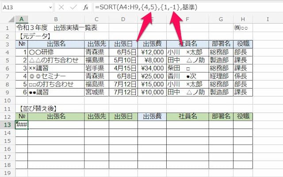Click the green 出張日 header in row 12
The height and width of the screenshot is (177, 283).
pyautogui.click(x=123, y=117)
